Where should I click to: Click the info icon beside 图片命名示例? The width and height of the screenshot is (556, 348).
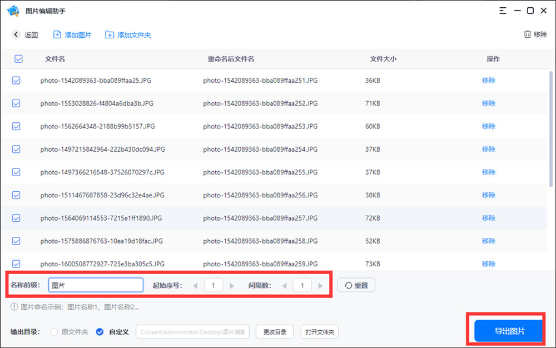(14, 307)
